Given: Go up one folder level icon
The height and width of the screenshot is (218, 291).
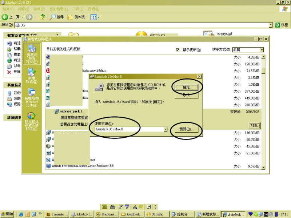Looking at the screenshot, I should coord(43,17).
